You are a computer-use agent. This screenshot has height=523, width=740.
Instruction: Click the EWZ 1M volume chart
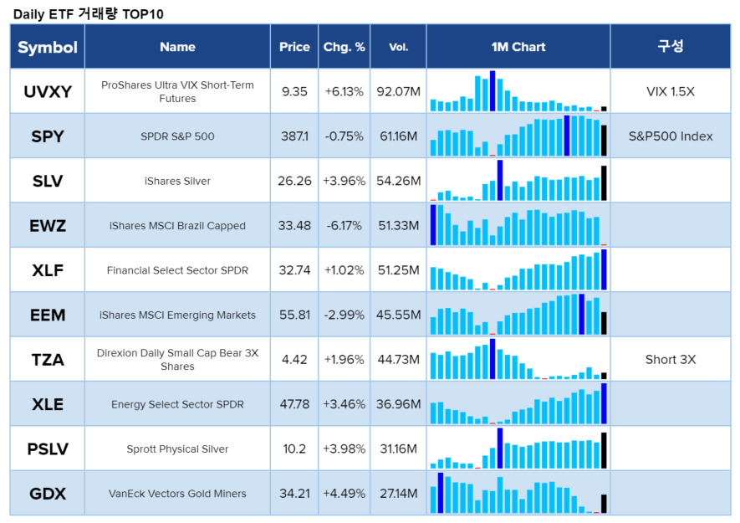[518, 225]
